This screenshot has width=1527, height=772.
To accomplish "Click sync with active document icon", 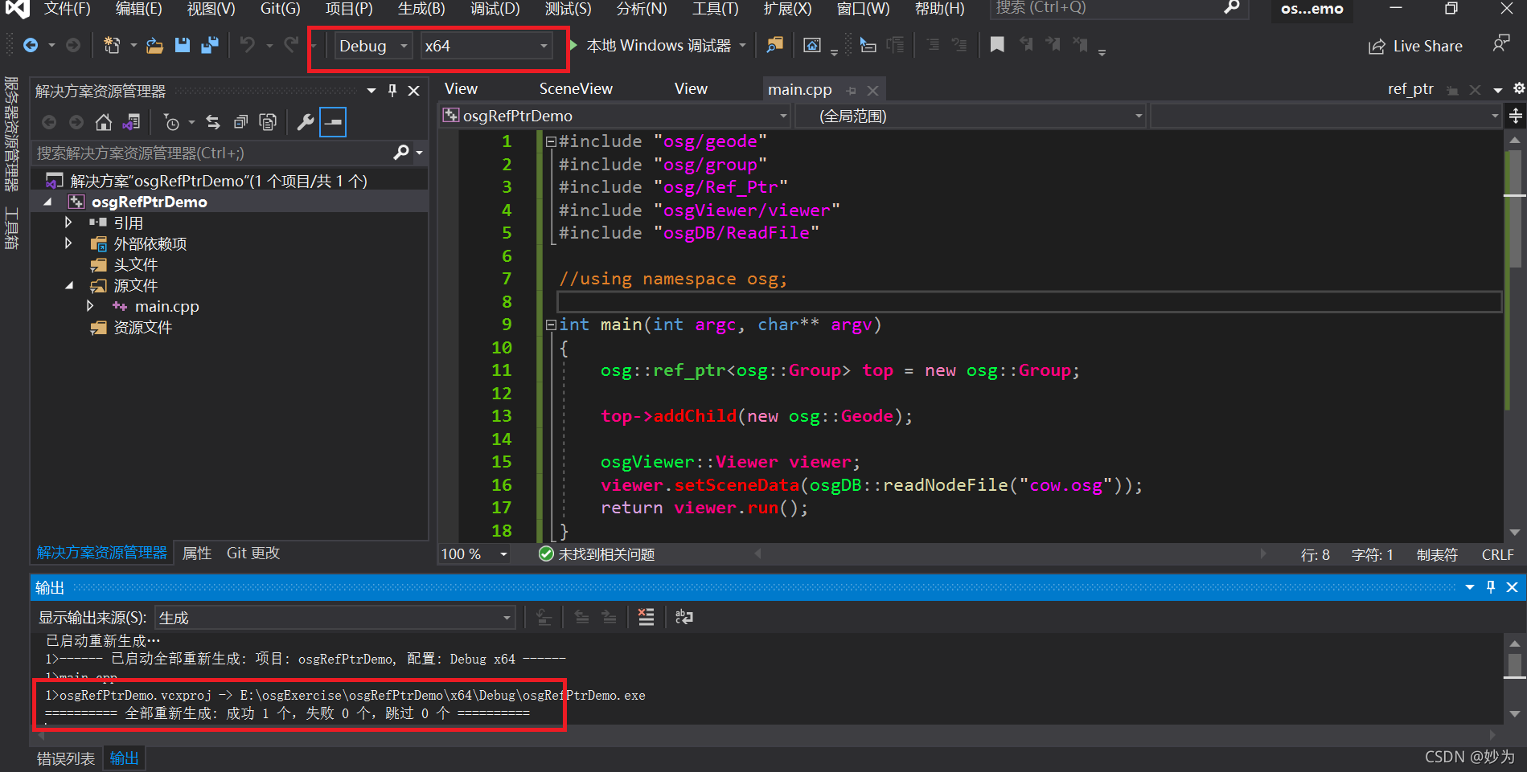I will 213,122.
